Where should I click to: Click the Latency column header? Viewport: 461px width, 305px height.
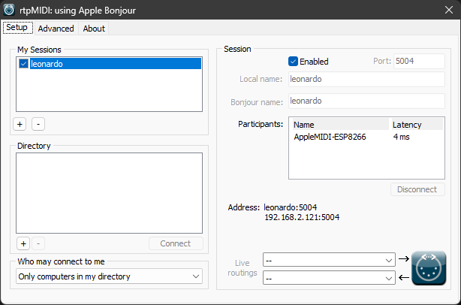click(x=417, y=125)
